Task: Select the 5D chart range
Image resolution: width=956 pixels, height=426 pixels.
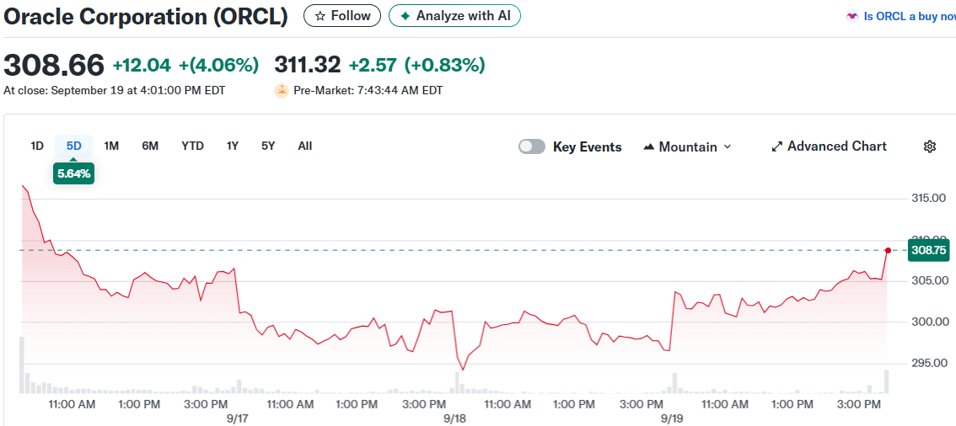Action: click(x=74, y=146)
